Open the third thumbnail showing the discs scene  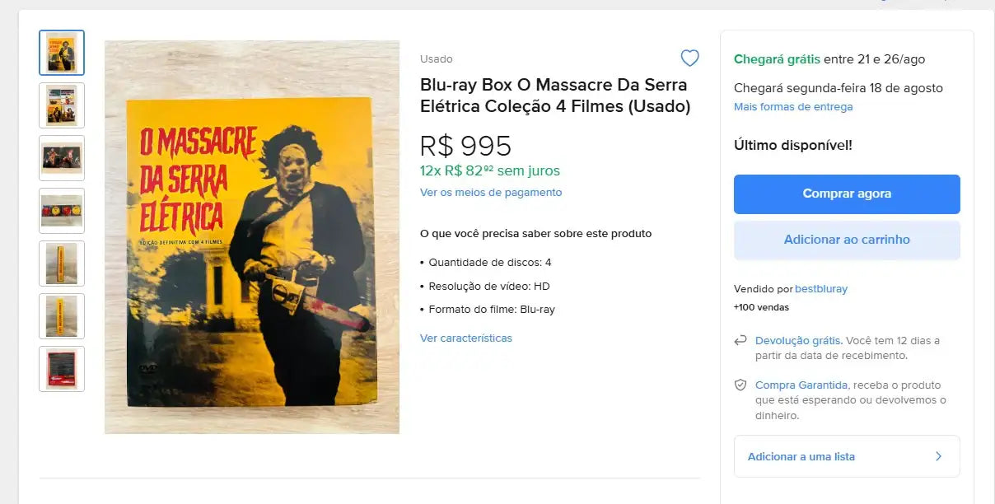pyautogui.click(x=62, y=158)
